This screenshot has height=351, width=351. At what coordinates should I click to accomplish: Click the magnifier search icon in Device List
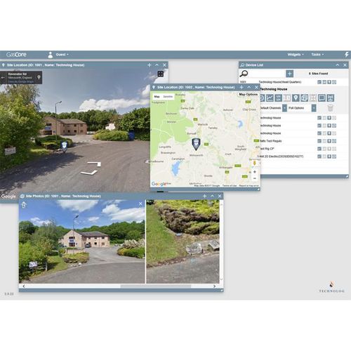(244, 74)
